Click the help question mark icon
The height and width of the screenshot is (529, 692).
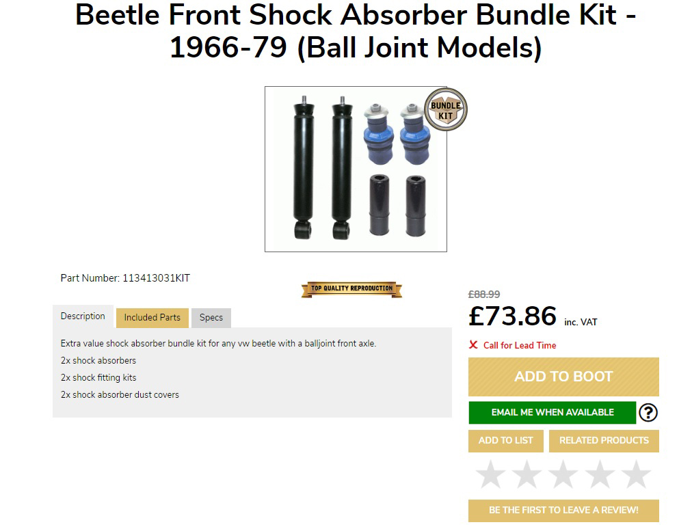coord(648,413)
